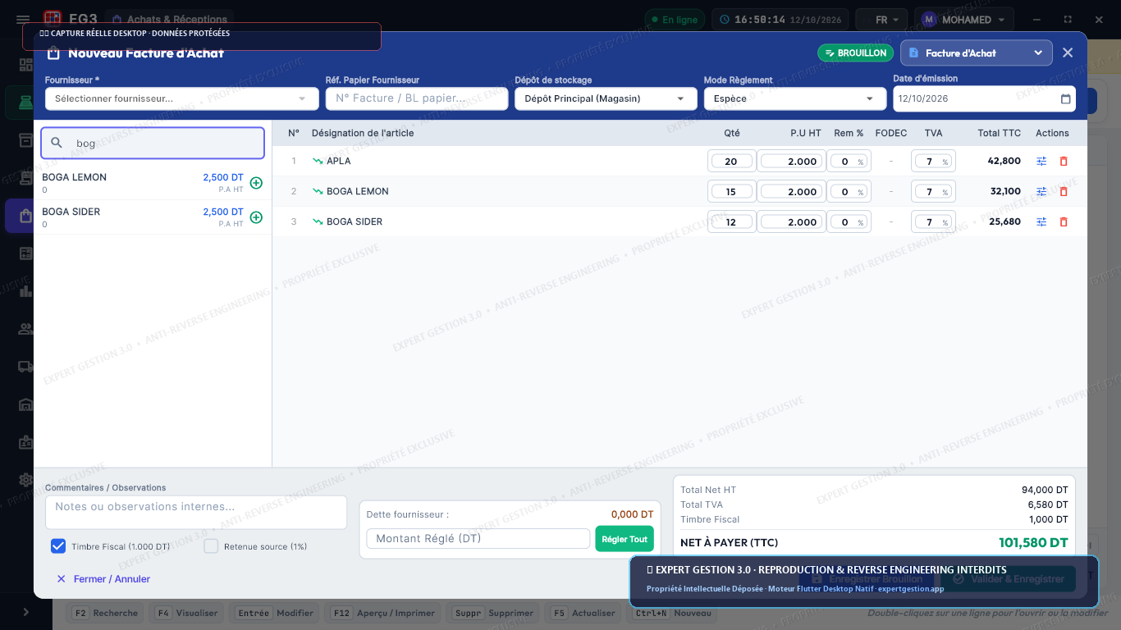Open line settings for BOGA SIDER row
This screenshot has height=630, width=1121.
pyautogui.click(x=1041, y=222)
